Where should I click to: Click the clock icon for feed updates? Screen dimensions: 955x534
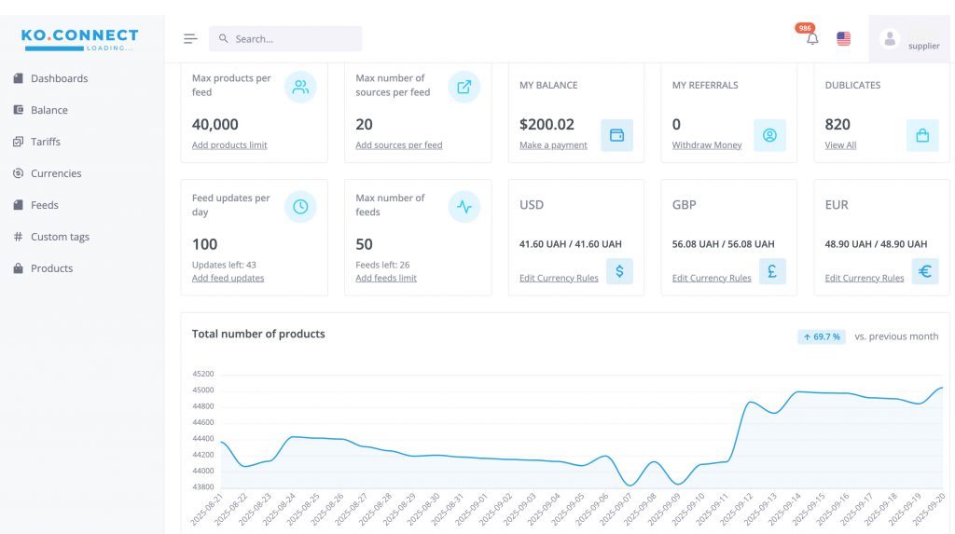pos(300,207)
